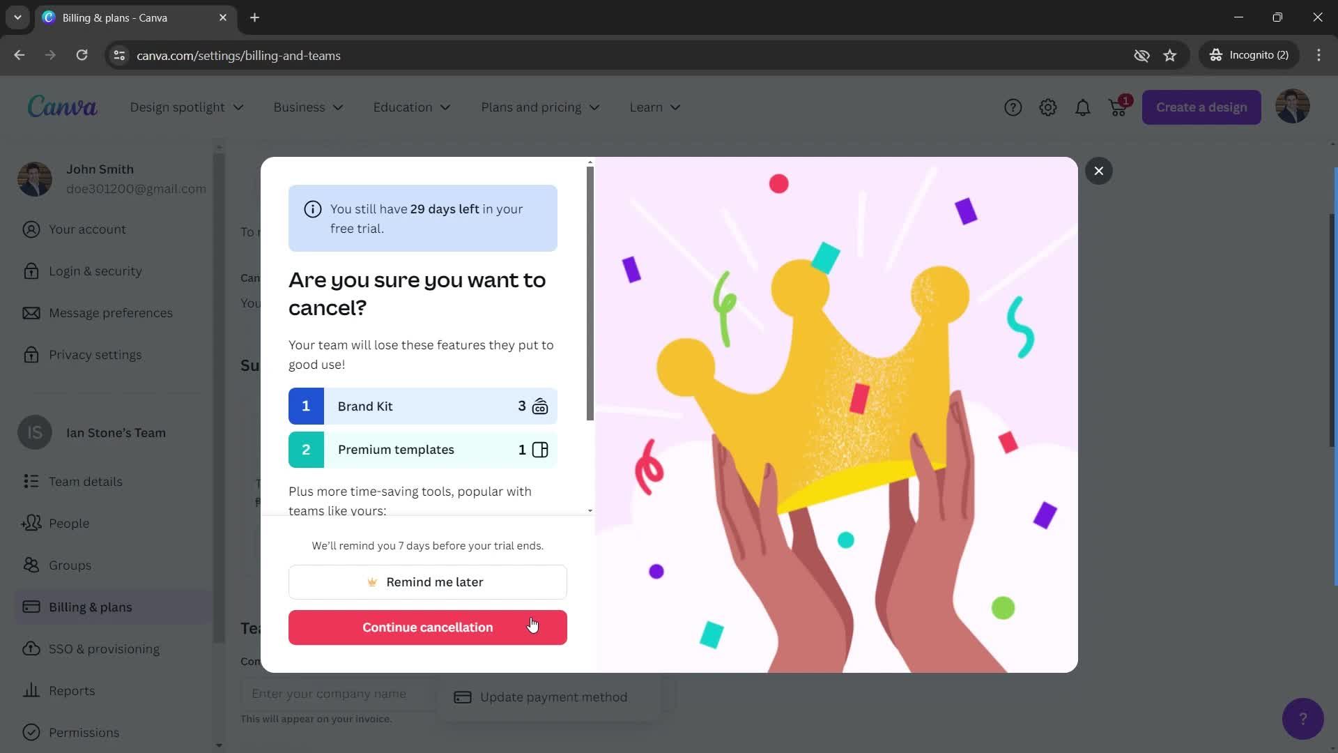Screen dimensions: 1338x753
Task: Expand Design spotlight dropdown menu
Action: [x=185, y=107]
